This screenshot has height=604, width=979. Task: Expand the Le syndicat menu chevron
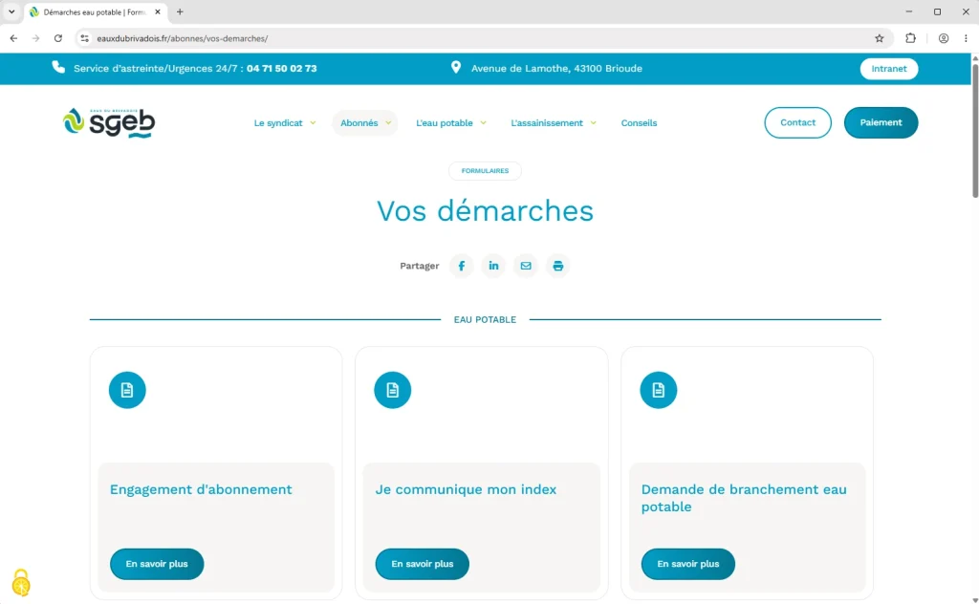point(313,123)
